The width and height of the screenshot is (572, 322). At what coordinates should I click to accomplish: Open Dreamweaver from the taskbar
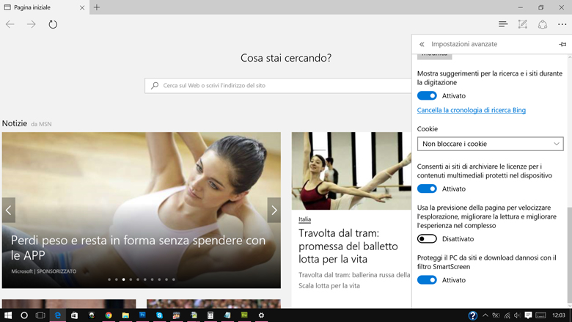coord(244,315)
